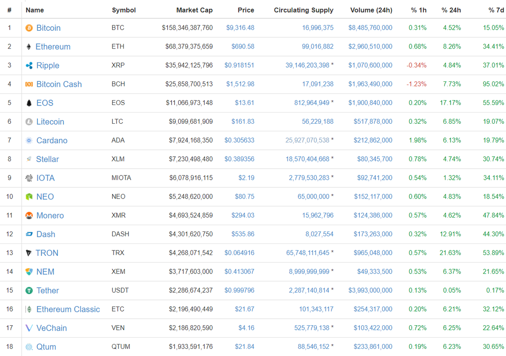
Task: Click the Bitcoin coin logo icon
Action: point(29,28)
